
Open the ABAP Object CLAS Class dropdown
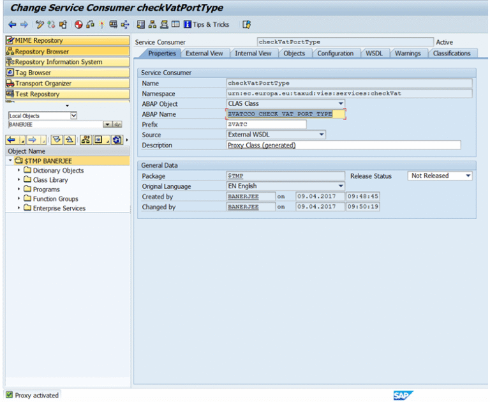pos(341,104)
